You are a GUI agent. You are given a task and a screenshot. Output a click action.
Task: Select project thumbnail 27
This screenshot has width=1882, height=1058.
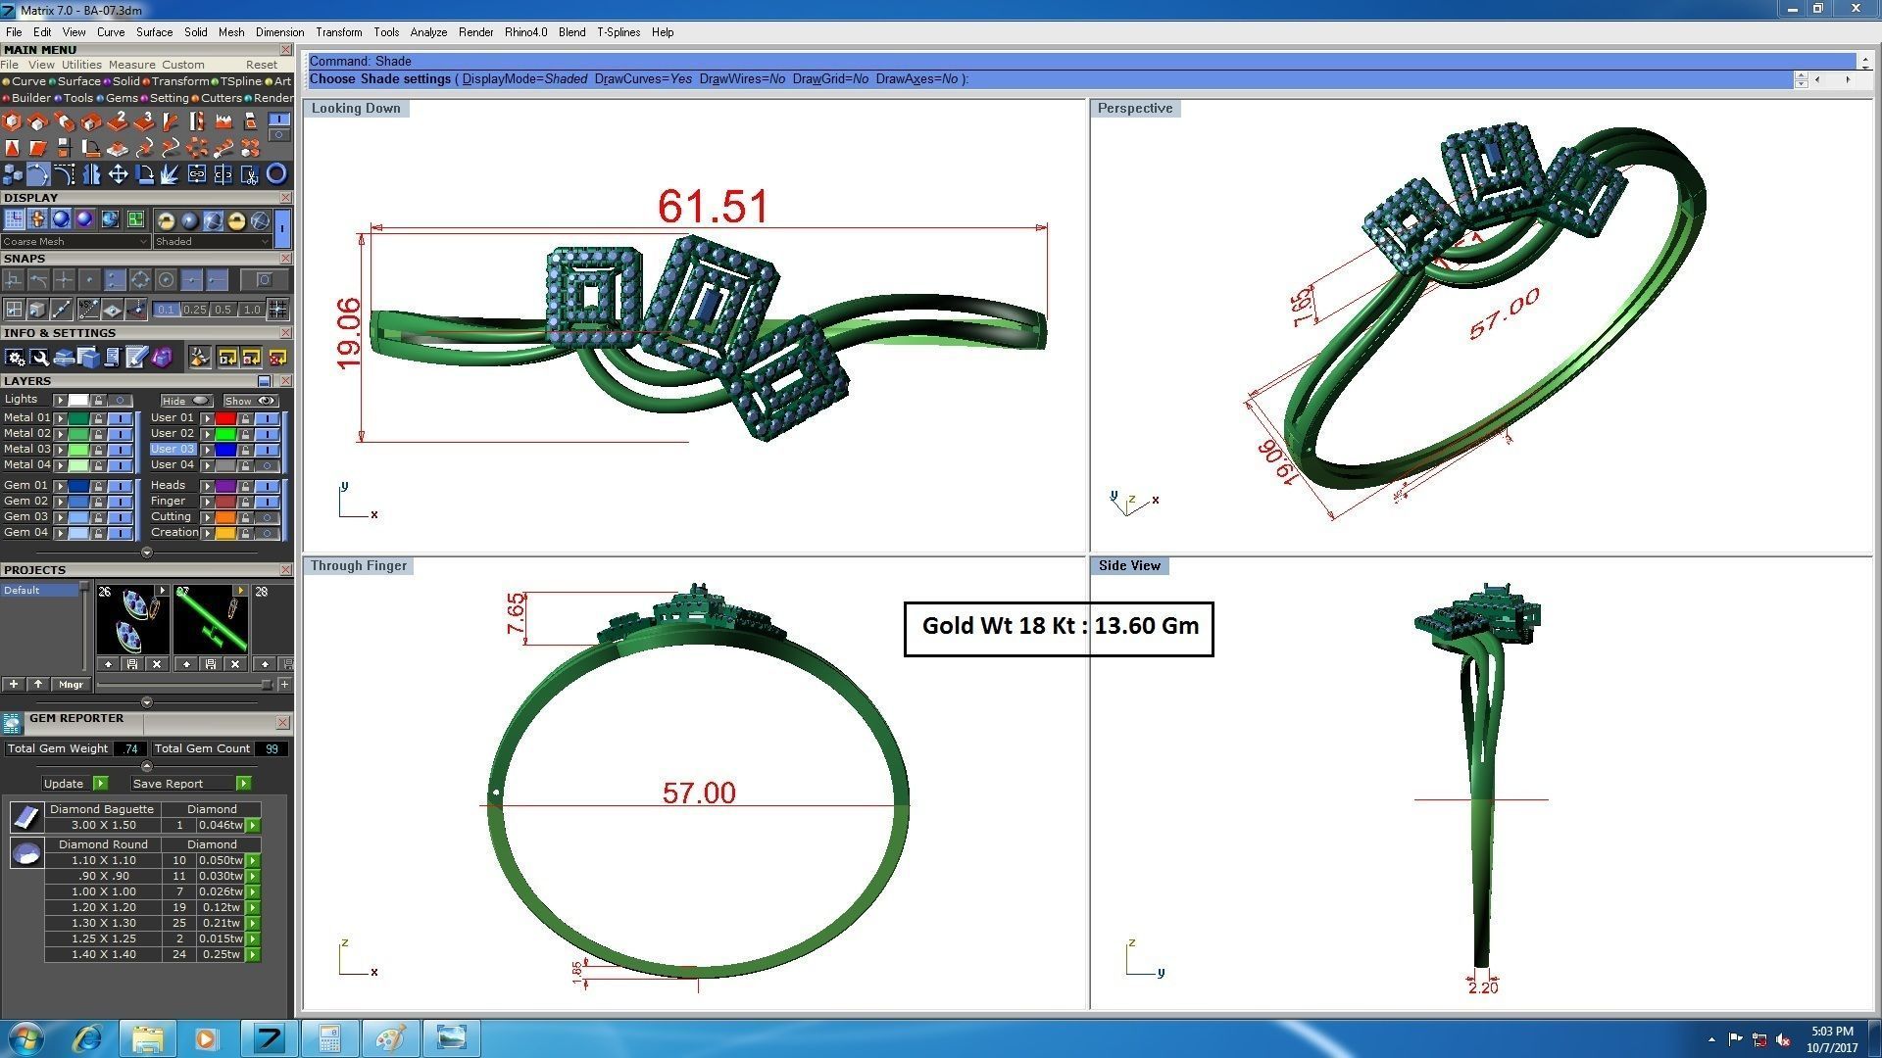coord(211,619)
